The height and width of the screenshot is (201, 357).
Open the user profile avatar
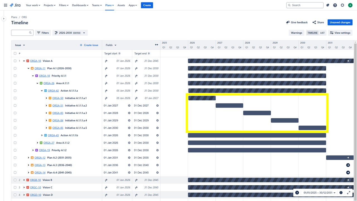coord(350,5)
